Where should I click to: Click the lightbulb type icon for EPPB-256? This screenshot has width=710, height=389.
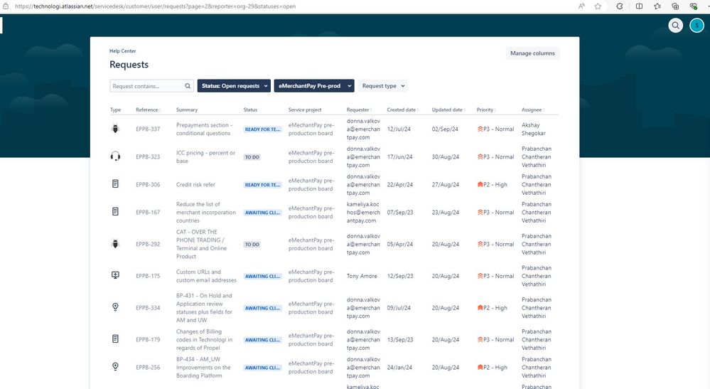click(x=115, y=367)
